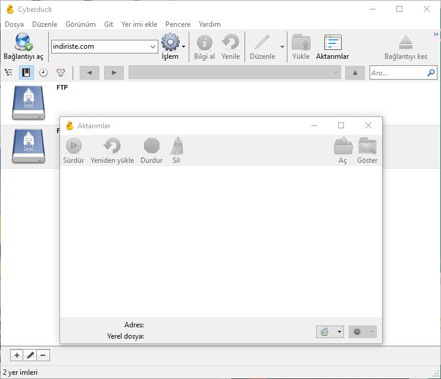Click the Yenile refresh icon

point(230,42)
